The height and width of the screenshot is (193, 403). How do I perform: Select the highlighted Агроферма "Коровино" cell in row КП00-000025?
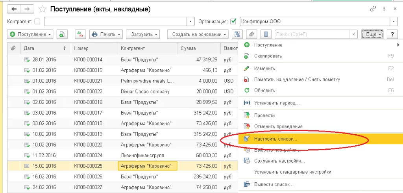[148, 166]
